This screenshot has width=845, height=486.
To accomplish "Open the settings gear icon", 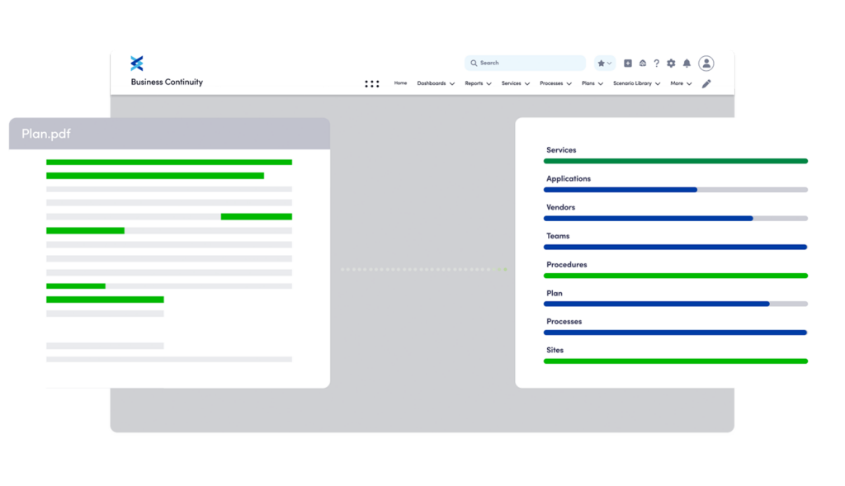I will pos(671,64).
